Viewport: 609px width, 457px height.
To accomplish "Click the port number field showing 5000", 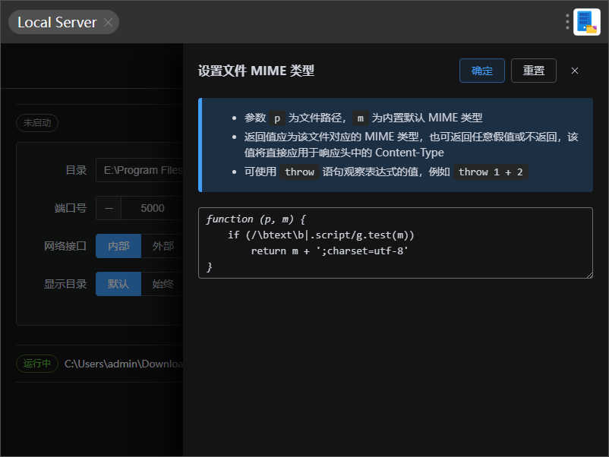I will [x=152, y=208].
